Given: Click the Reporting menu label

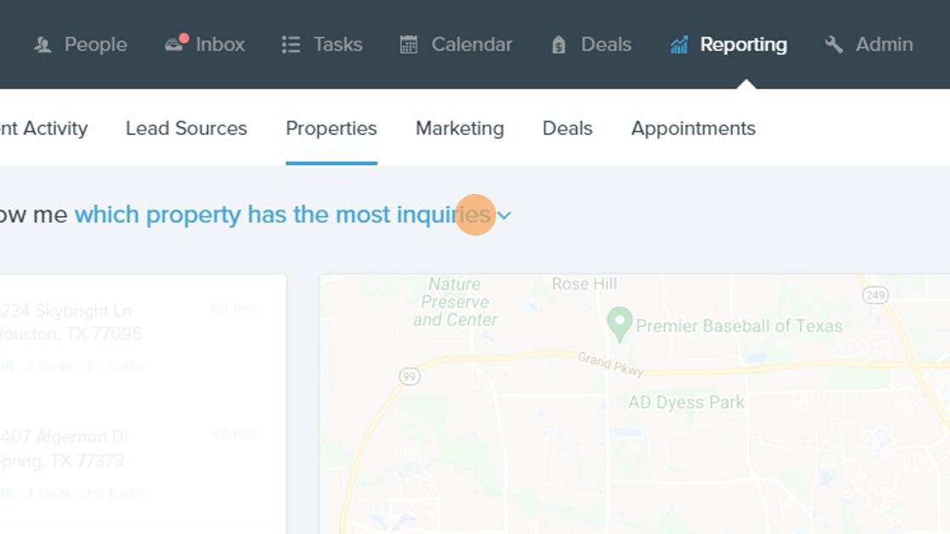Looking at the screenshot, I should pyautogui.click(x=743, y=45).
